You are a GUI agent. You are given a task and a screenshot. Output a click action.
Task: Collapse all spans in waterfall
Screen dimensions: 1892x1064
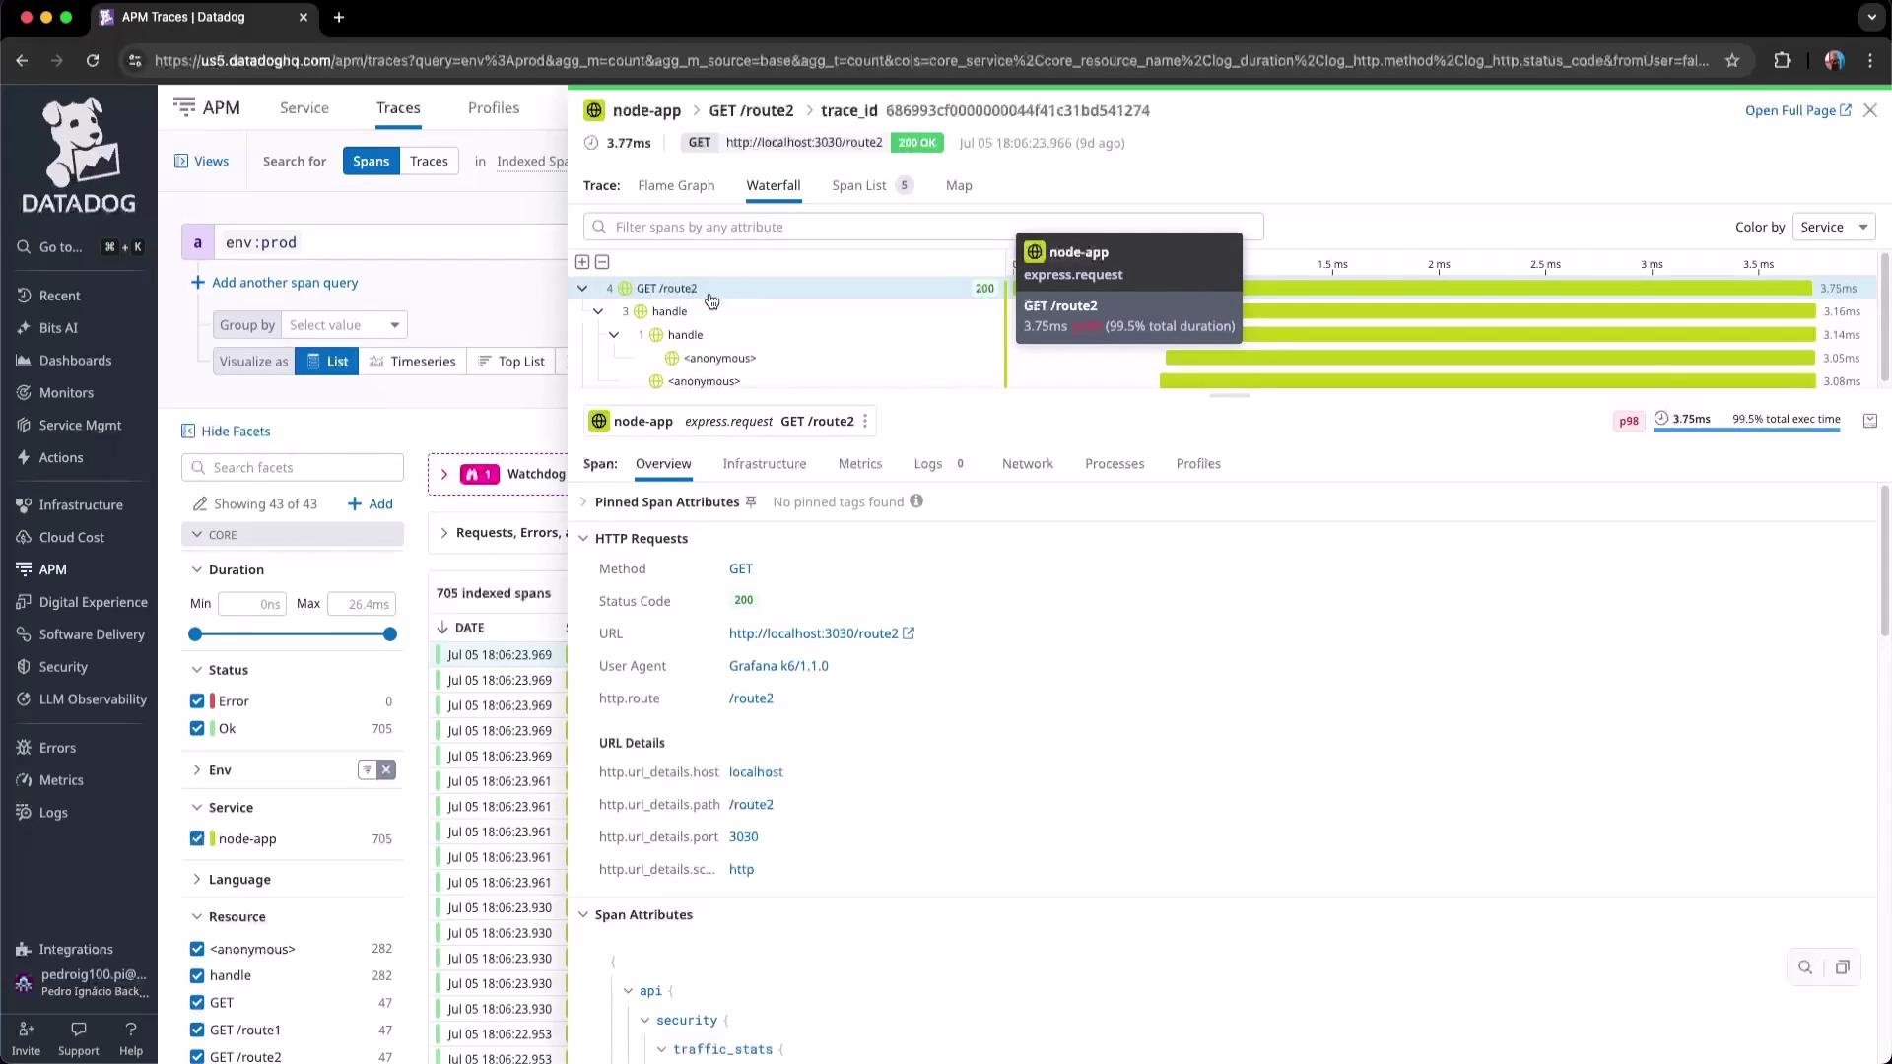pyautogui.click(x=602, y=262)
